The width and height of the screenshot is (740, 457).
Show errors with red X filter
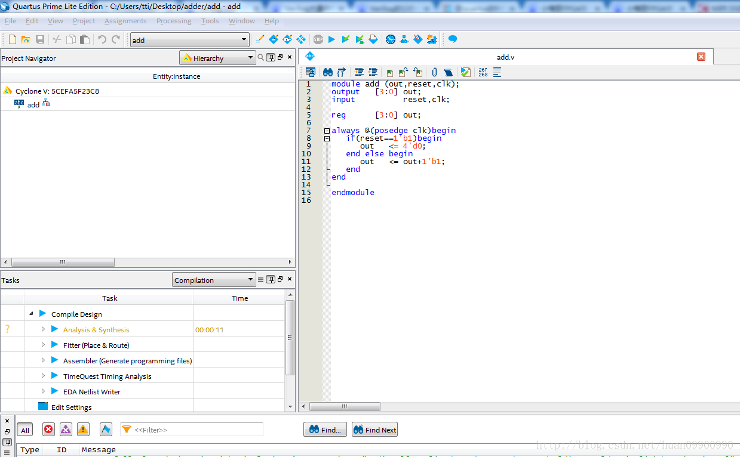click(48, 430)
